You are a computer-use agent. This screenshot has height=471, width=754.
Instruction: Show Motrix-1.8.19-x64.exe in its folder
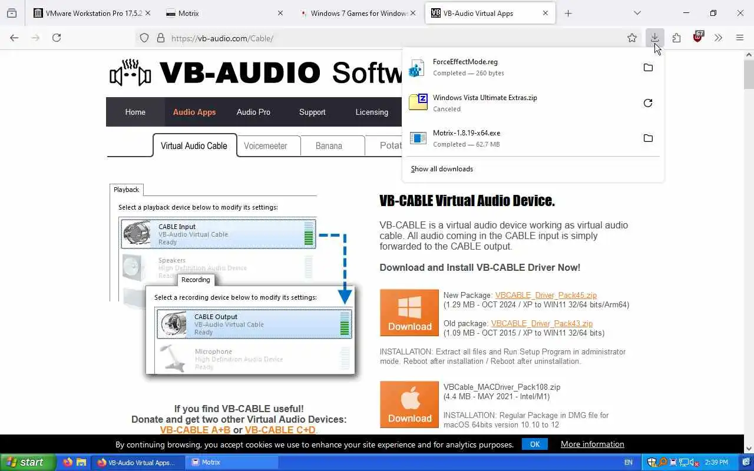coord(648,138)
